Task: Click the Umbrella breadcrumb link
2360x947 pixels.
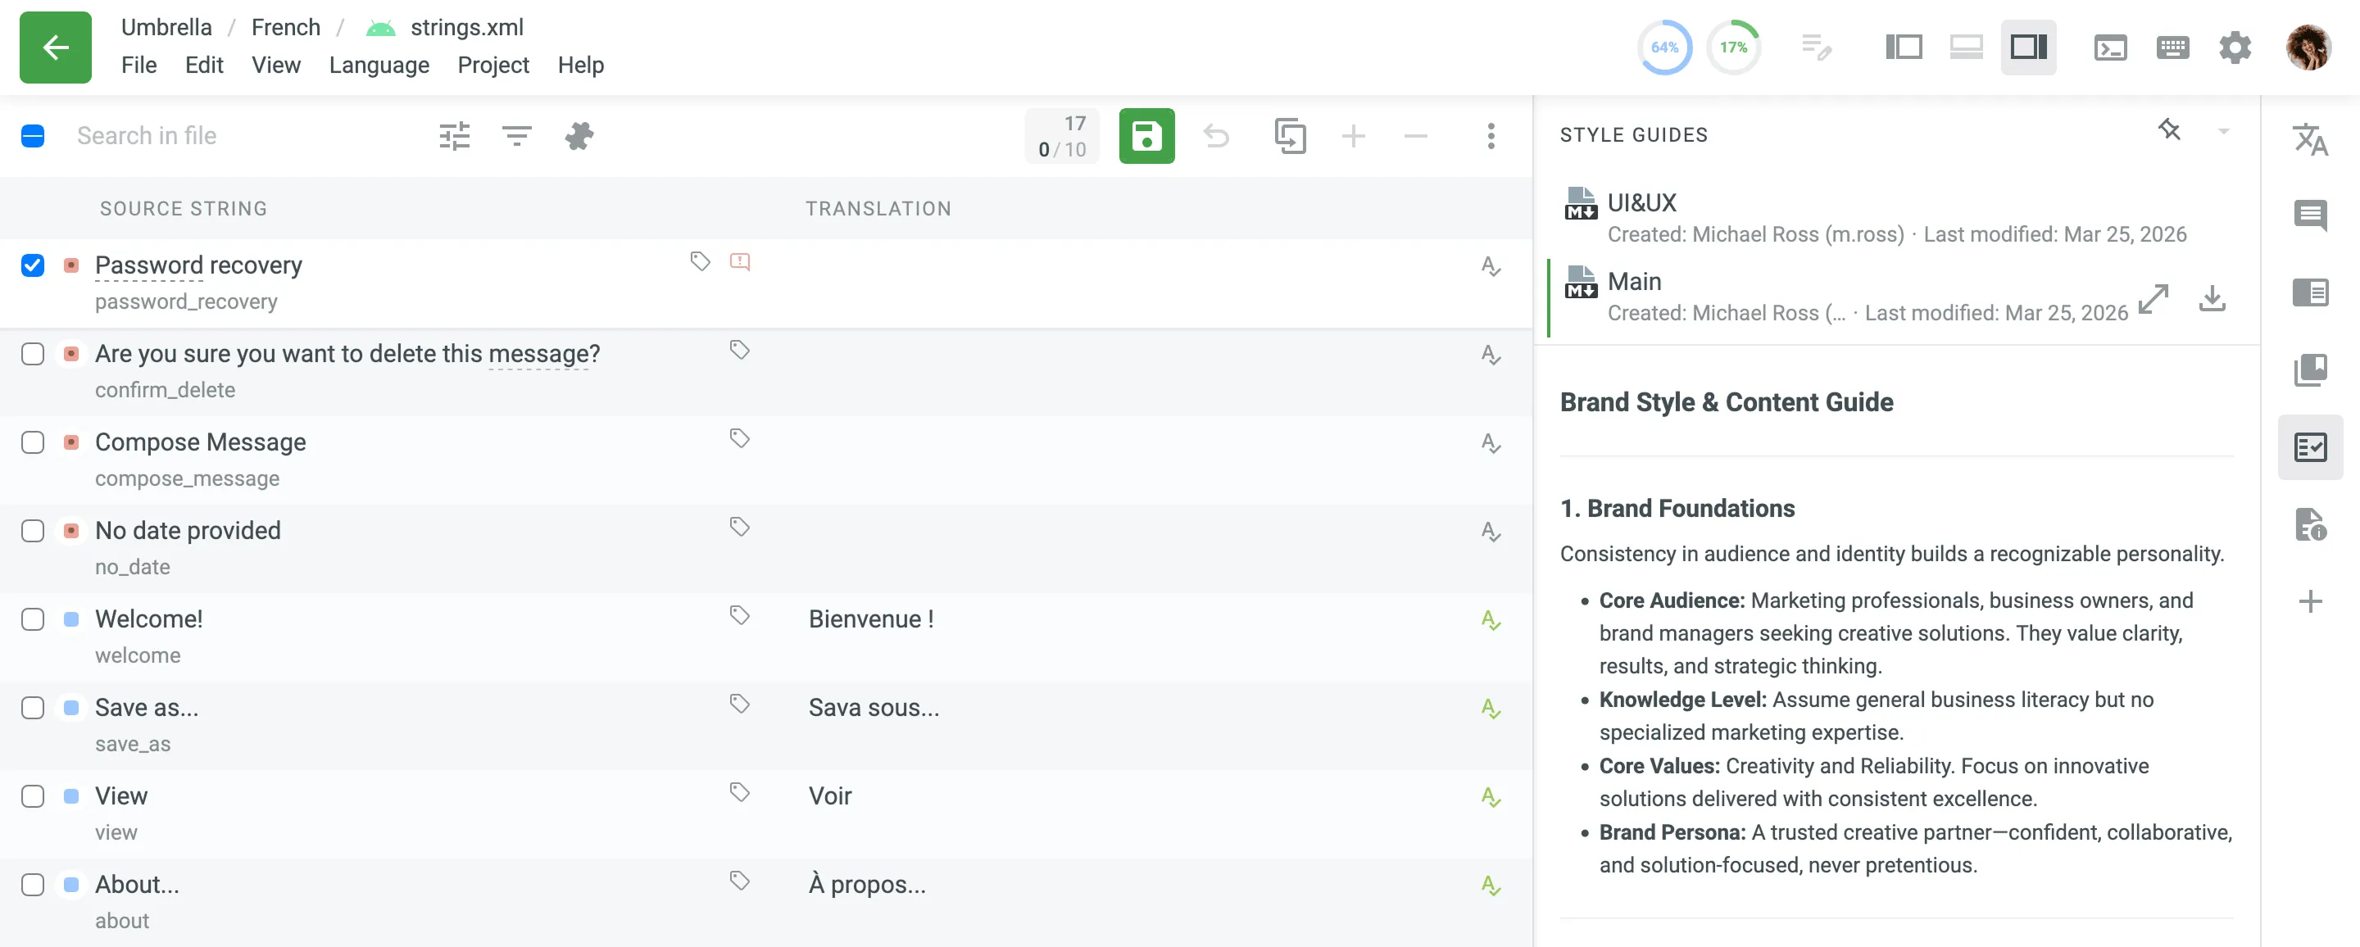Action: (166, 28)
